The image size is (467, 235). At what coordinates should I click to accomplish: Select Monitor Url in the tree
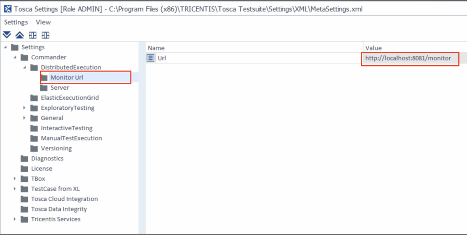67,77
